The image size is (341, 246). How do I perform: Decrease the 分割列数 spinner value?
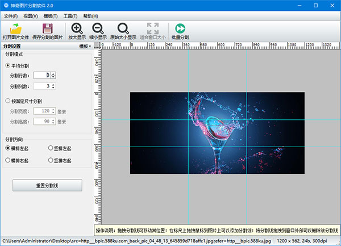click(53, 87)
